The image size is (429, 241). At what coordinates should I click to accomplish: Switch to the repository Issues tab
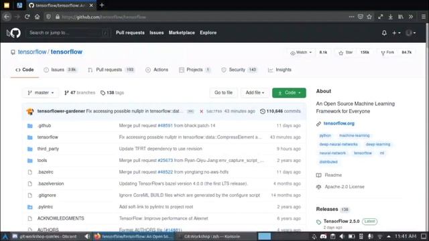pos(60,70)
